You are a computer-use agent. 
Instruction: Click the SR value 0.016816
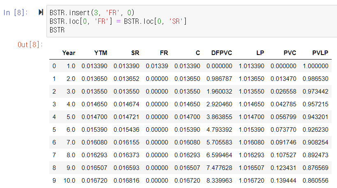127,181
